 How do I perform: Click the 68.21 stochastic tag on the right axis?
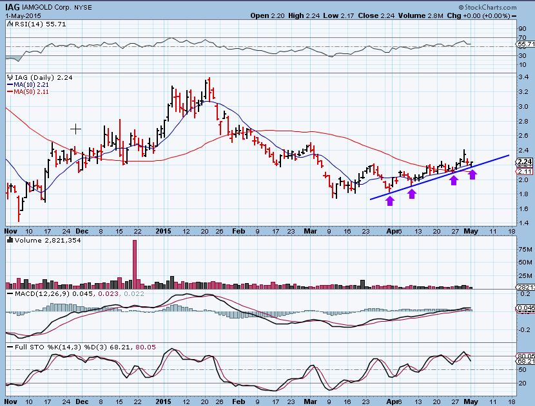526,362
